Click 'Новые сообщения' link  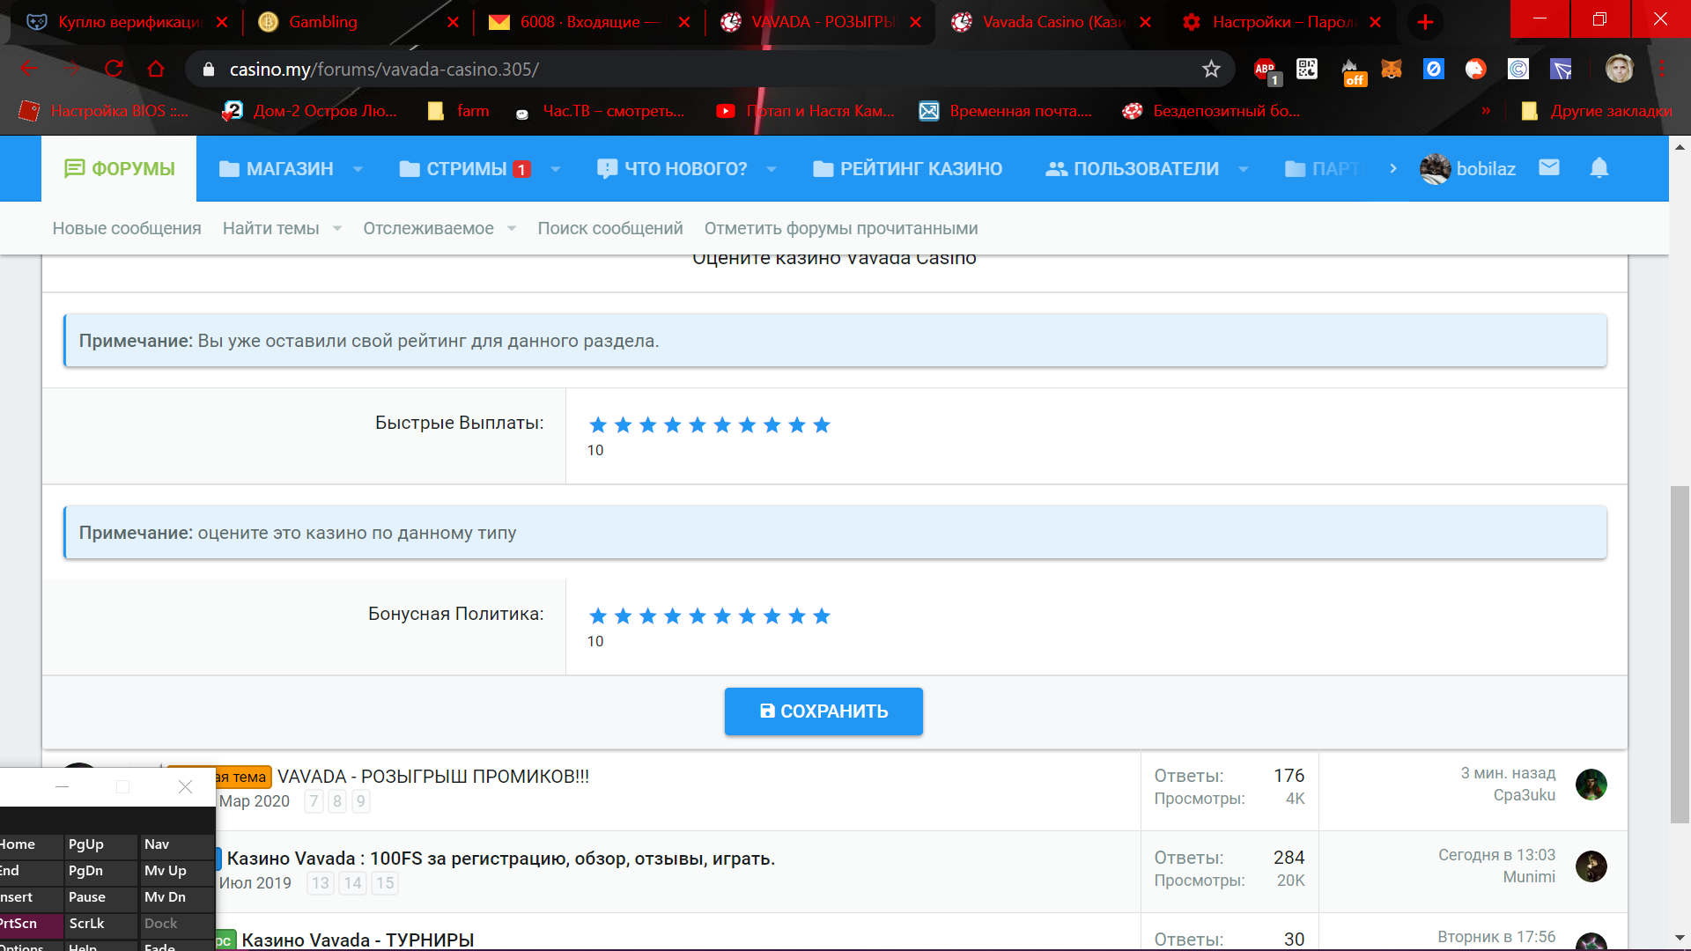[x=127, y=229]
